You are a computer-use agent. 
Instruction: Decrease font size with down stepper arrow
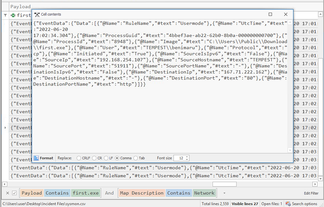click(x=187, y=159)
